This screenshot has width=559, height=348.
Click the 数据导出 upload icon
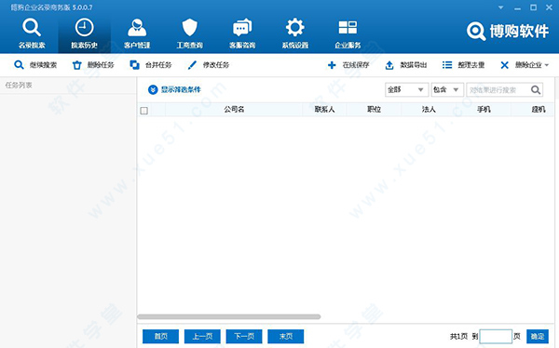pos(389,65)
